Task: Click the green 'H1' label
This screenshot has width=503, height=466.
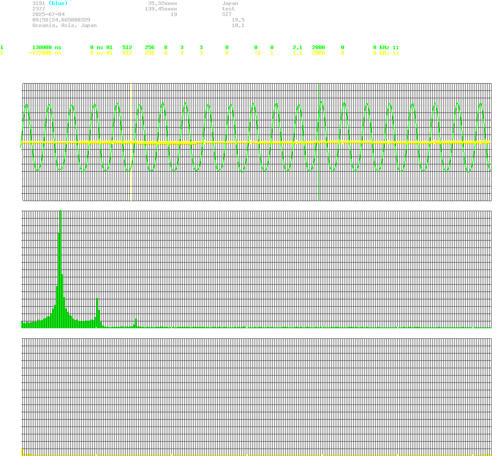Action: 109,47
